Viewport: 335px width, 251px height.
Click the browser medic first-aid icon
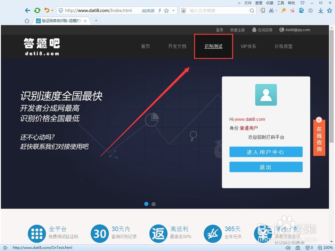pyautogui.click(x=298, y=248)
